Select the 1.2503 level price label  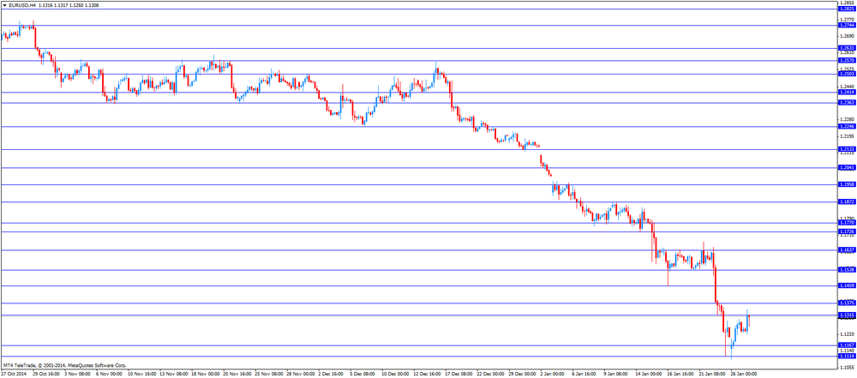846,74
